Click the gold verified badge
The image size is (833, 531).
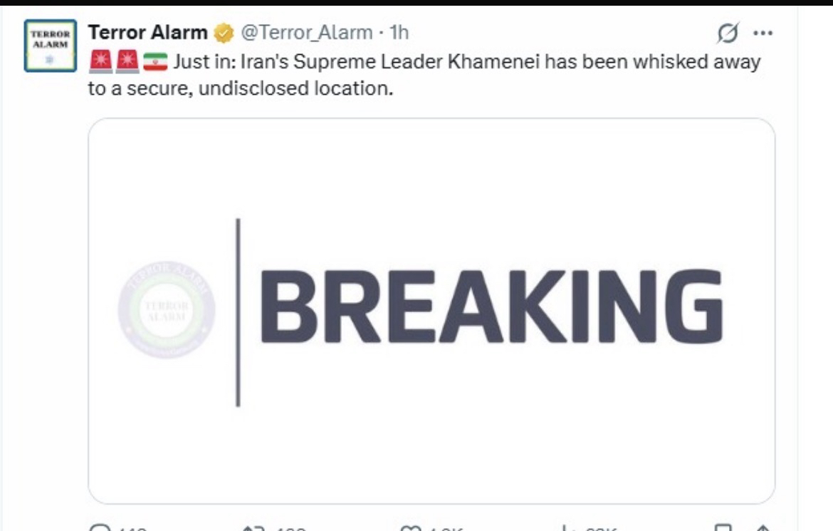[x=224, y=33]
